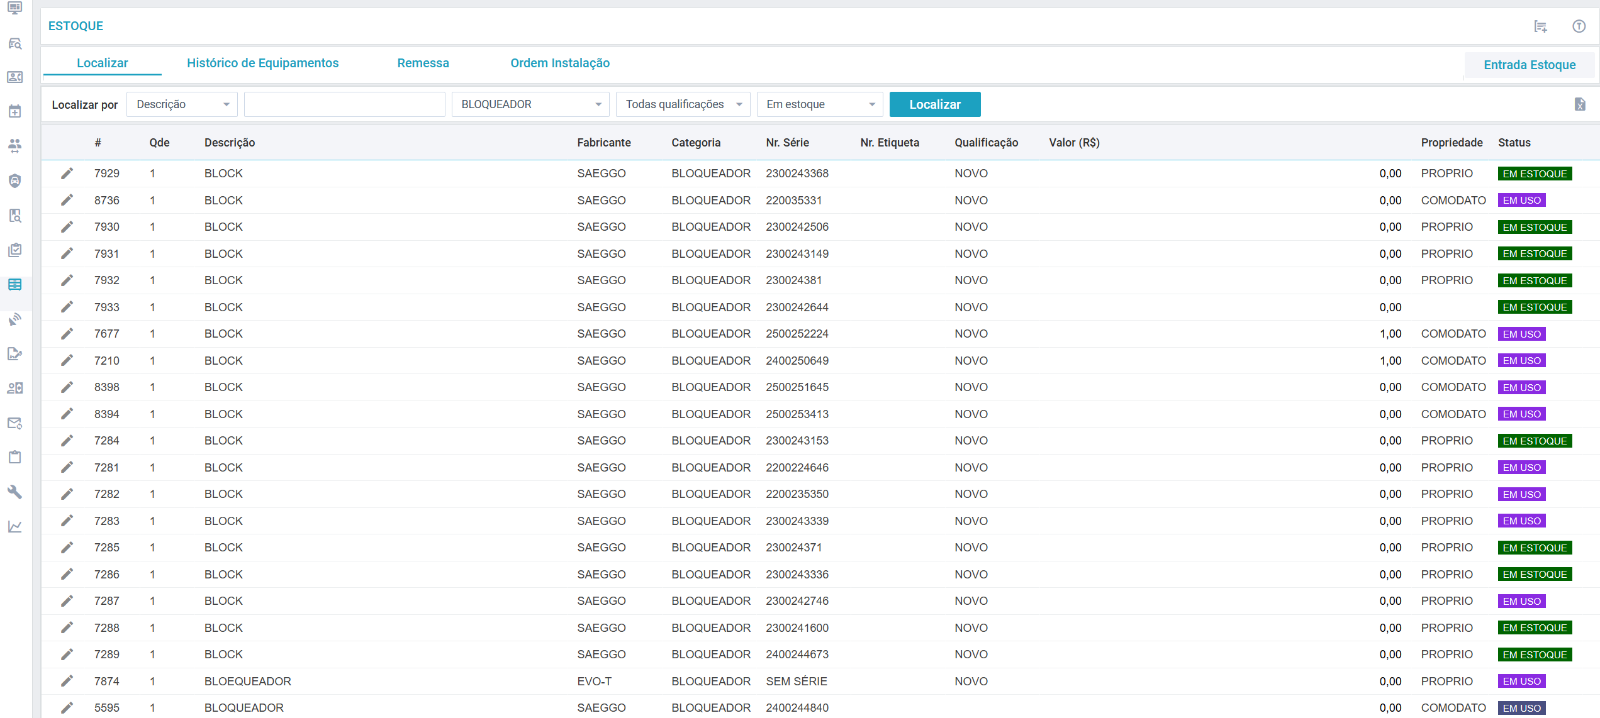Open the Remessa tab

click(x=423, y=63)
